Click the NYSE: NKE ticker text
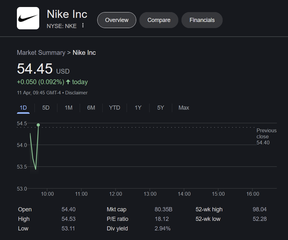 pyautogui.click(x=62, y=26)
